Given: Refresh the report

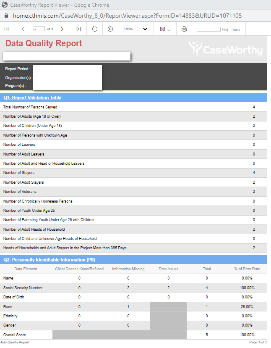Looking at the screenshot, I should tap(95, 29).
